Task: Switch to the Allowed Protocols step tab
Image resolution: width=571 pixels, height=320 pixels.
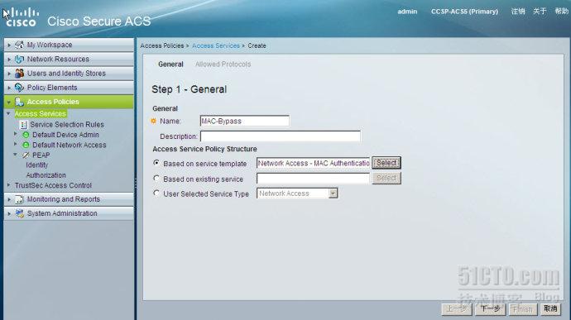Action: [223, 64]
